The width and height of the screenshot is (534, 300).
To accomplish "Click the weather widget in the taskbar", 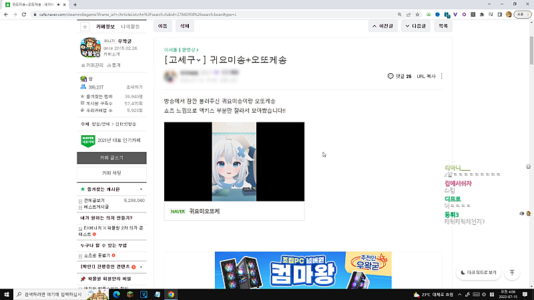I will (433, 294).
